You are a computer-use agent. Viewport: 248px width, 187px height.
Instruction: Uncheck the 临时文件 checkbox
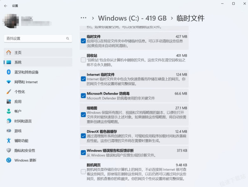[83, 41]
